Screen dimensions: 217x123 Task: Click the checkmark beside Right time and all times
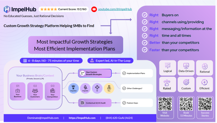pos(145,36)
